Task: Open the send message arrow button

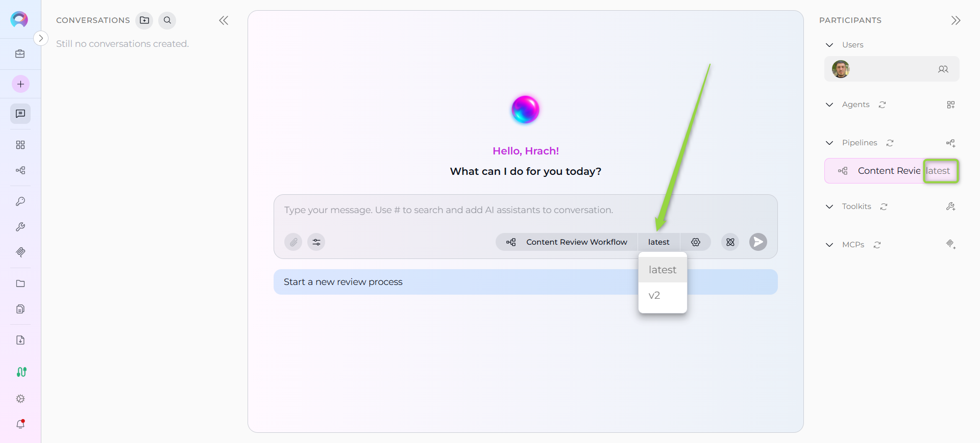Action: coord(758,242)
